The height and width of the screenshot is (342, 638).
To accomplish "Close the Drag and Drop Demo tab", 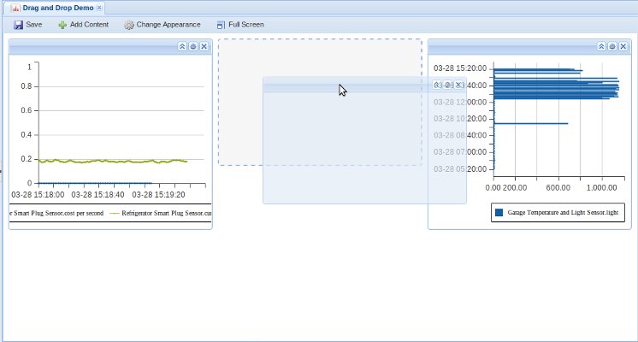I will tap(99, 7).
